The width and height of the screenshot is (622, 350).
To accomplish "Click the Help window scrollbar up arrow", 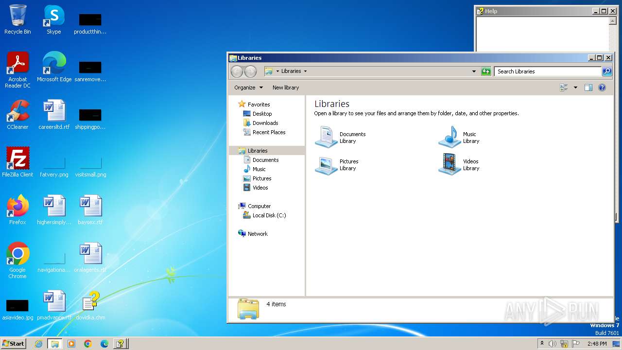I will 612,21.
